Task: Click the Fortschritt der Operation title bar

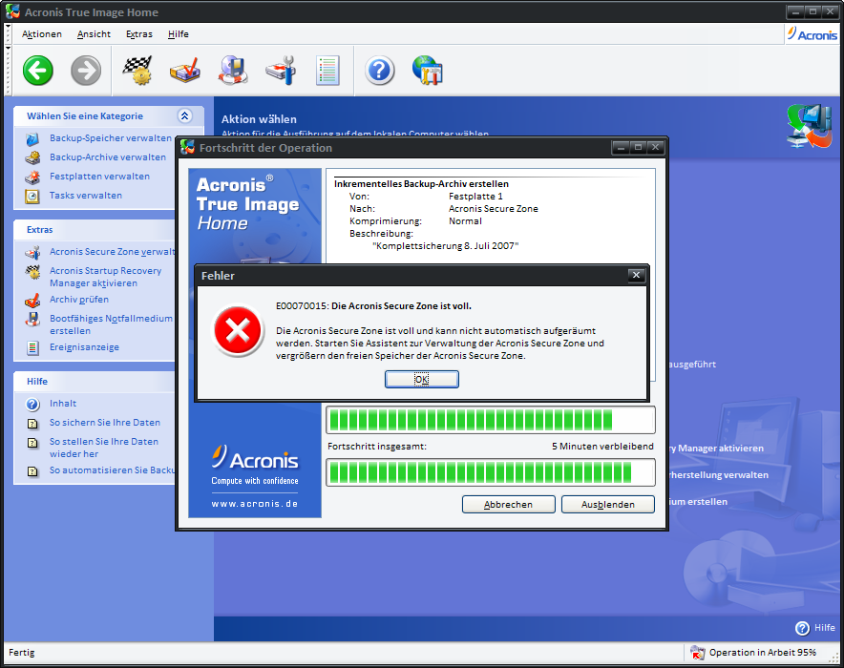Action: 422,148
